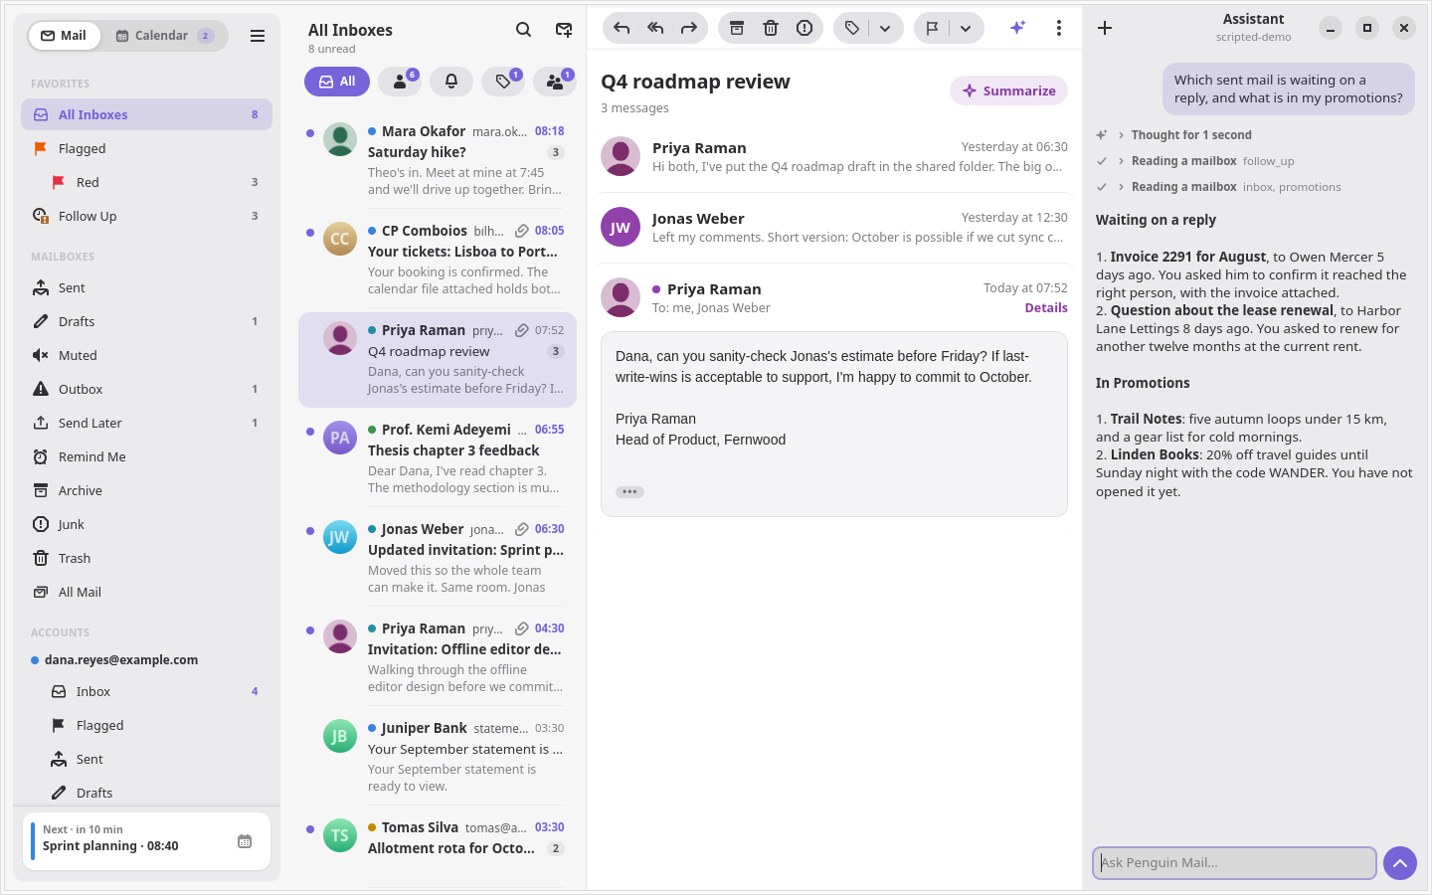Filter messages by the notifications bell

[451, 82]
